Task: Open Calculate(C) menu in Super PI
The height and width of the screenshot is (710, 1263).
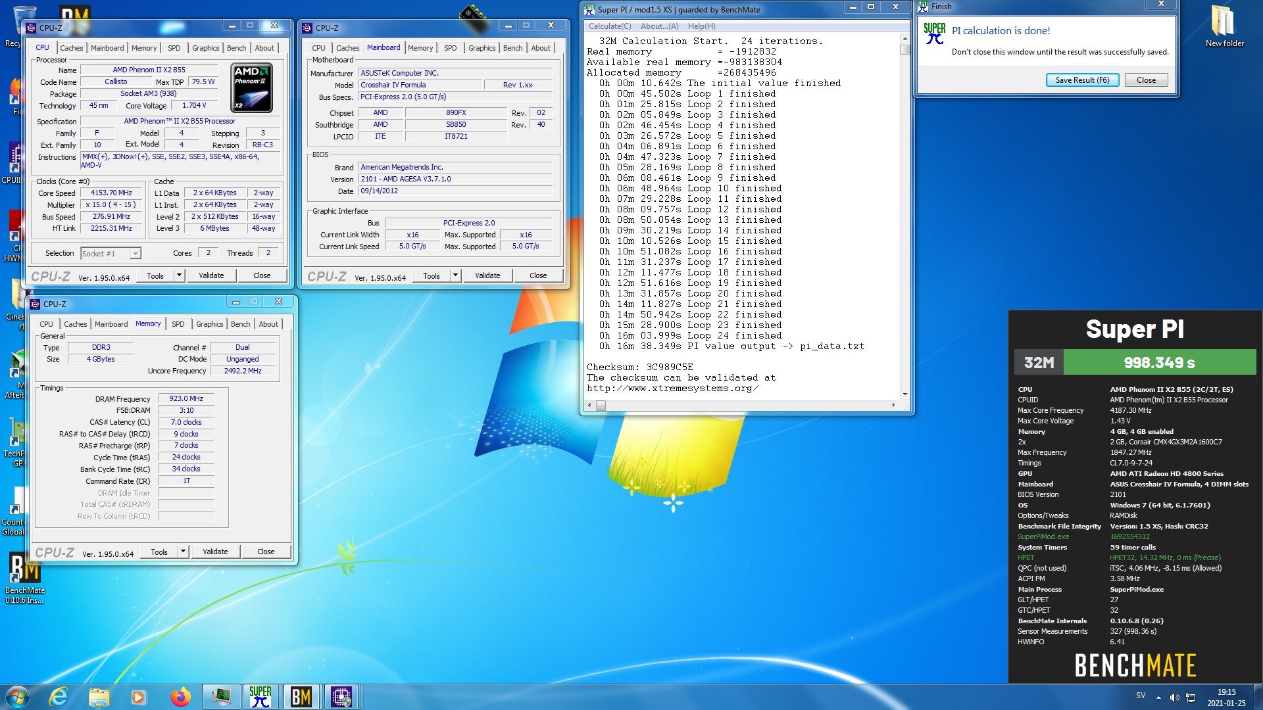Action: 610,26
